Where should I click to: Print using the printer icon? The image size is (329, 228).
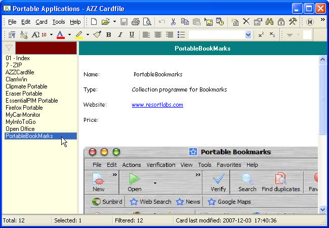point(136,22)
